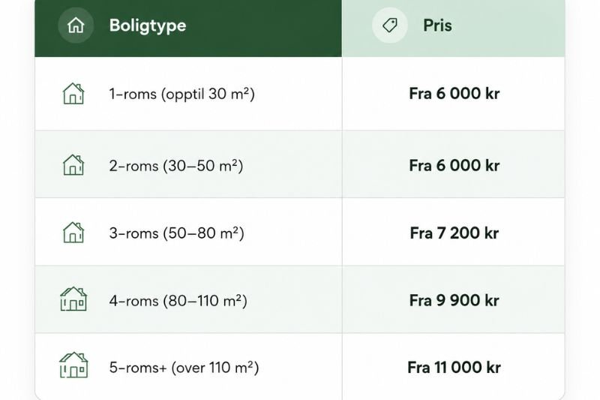This screenshot has width=600, height=400.
Task: Select the 5-roms+ (over 110 m²) label
Action: tap(184, 368)
